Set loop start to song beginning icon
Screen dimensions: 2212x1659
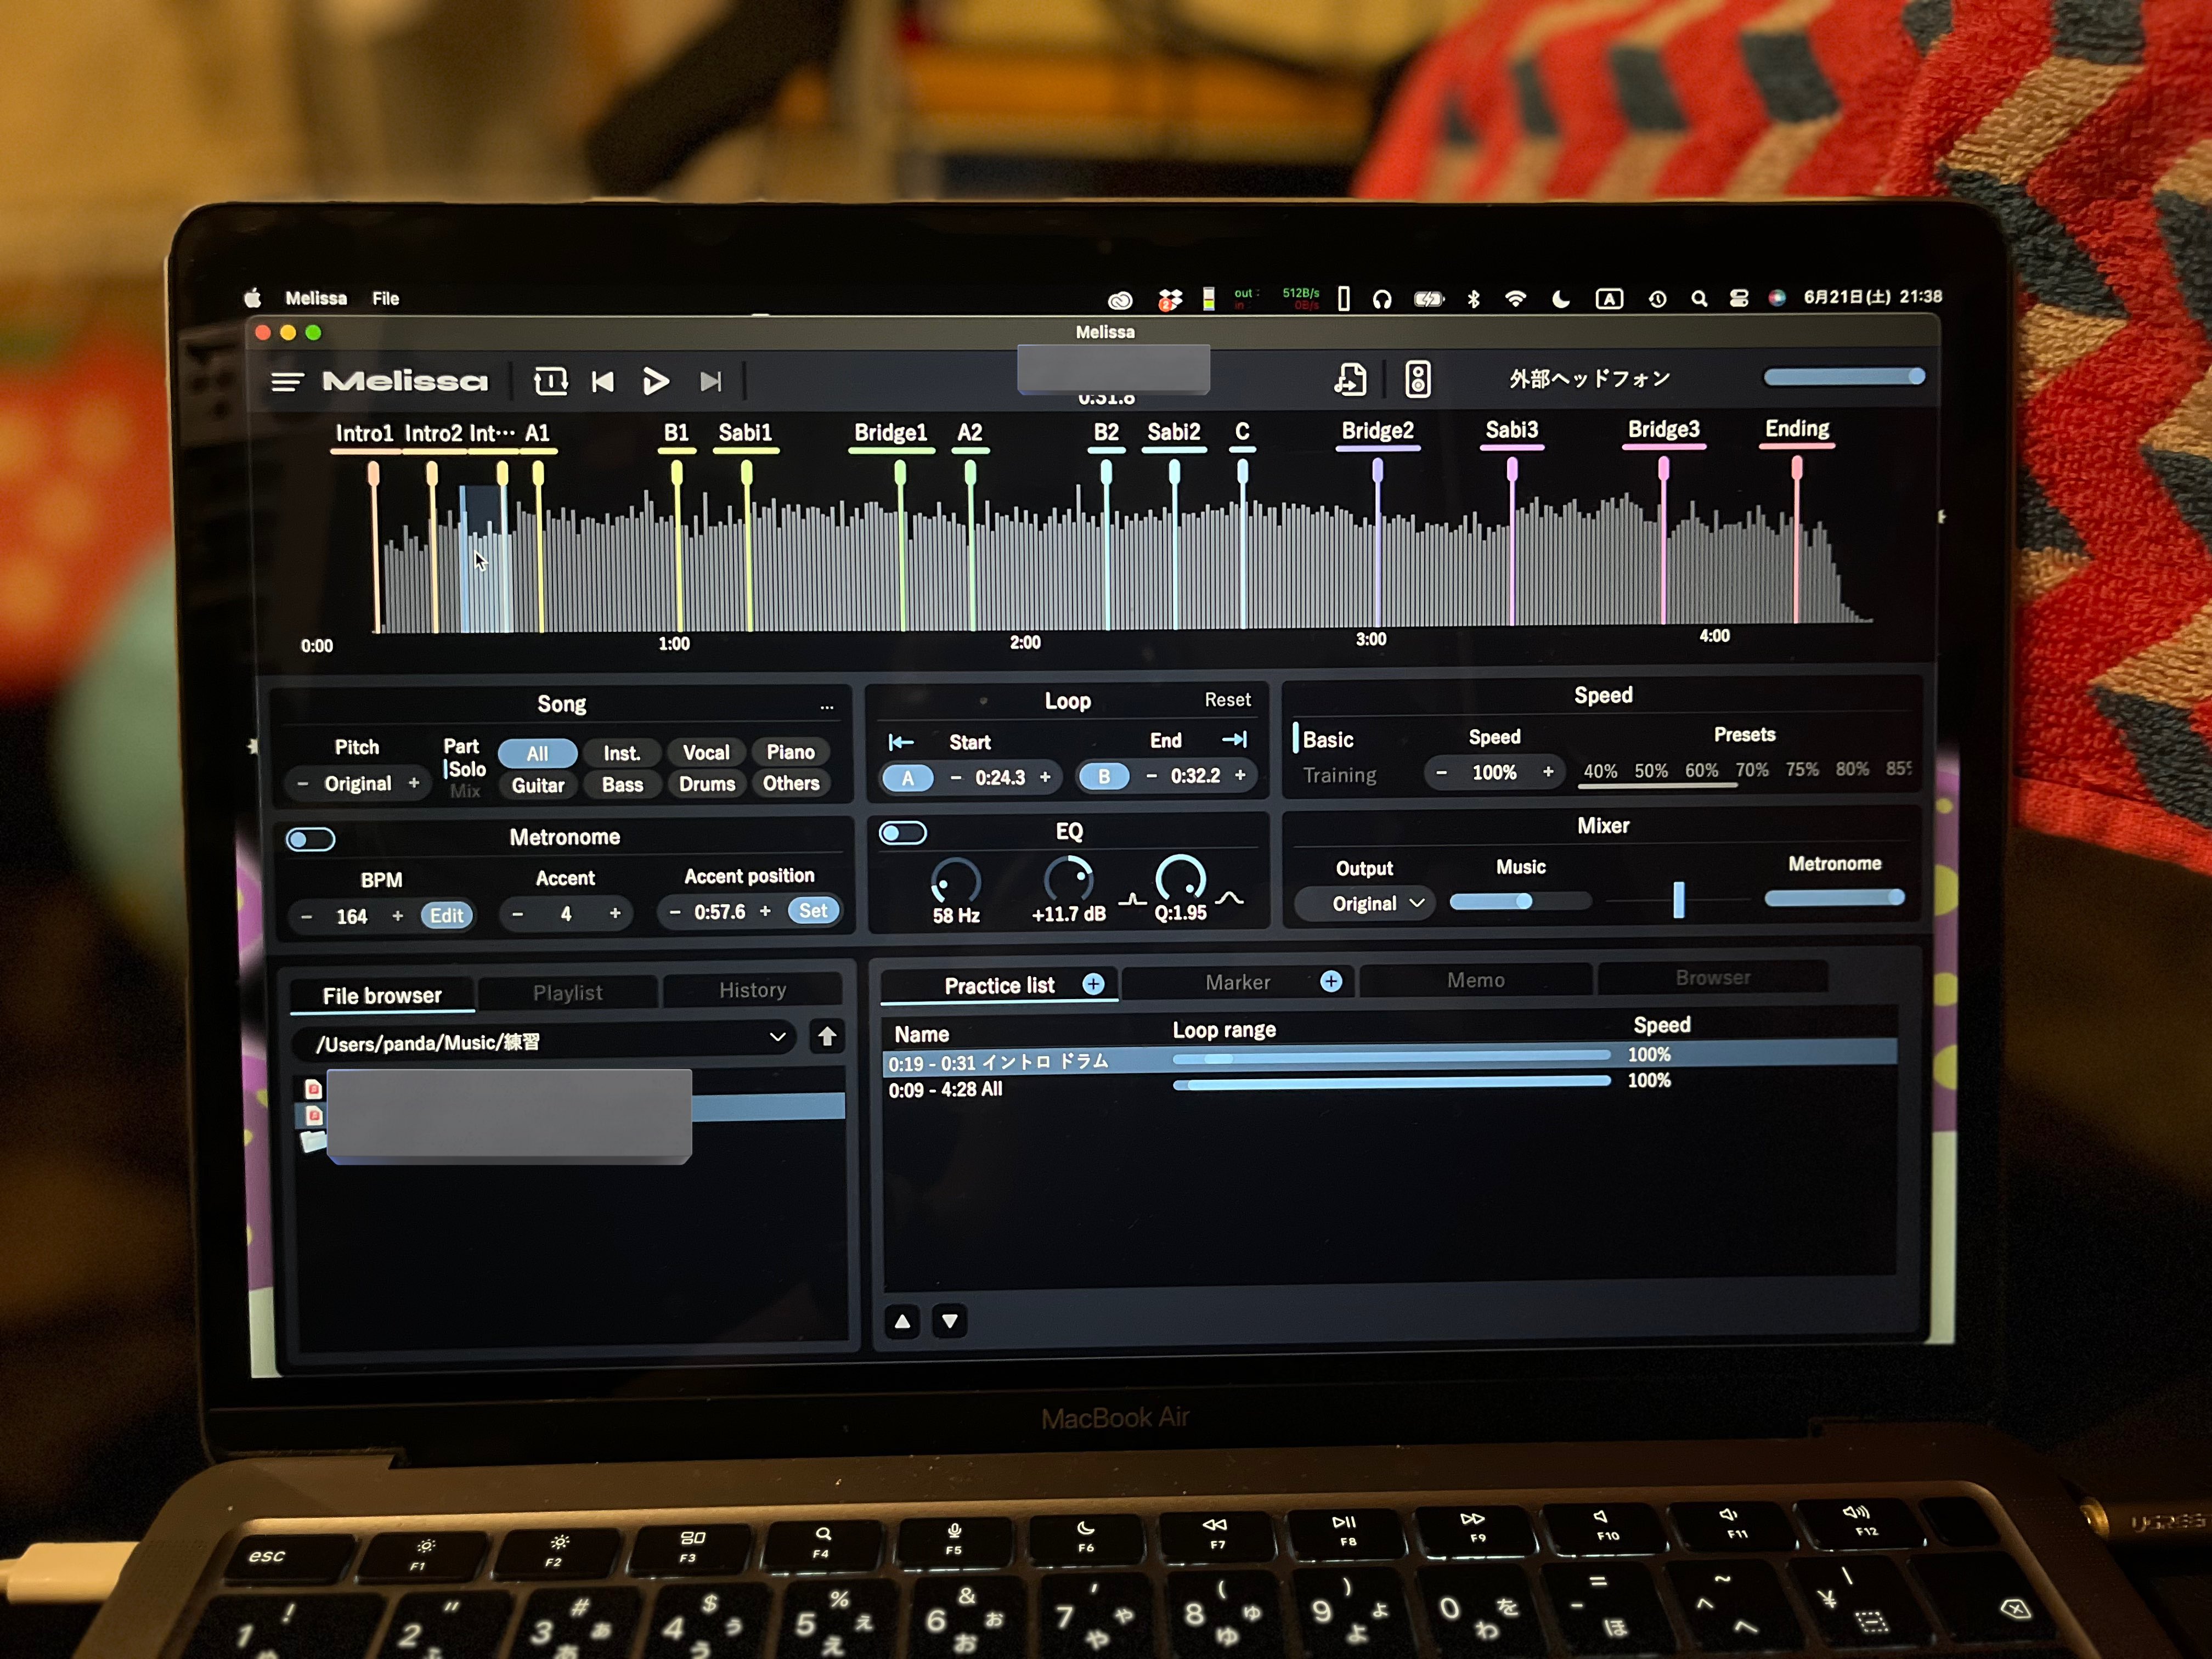[900, 742]
